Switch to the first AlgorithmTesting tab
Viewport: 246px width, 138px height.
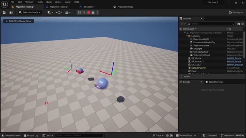click(25, 7)
